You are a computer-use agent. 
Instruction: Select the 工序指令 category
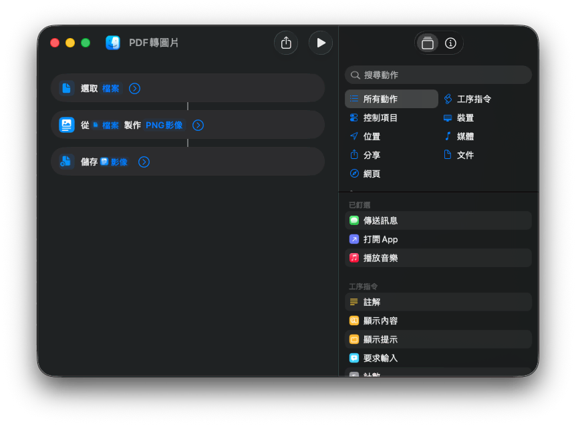[x=474, y=99]
